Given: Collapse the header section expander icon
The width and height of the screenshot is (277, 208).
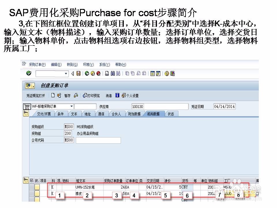Looking at the screenshot, I should click(26, 113).
